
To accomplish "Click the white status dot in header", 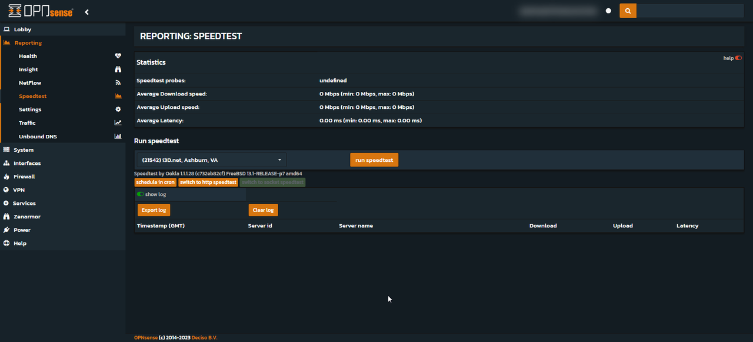I will click(608, 11).
